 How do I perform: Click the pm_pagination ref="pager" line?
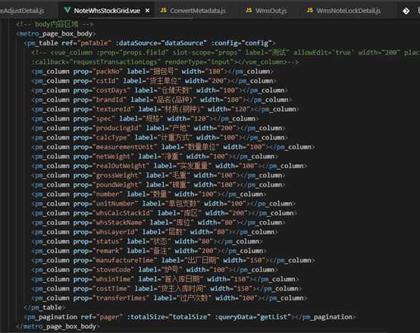point(190,317)
